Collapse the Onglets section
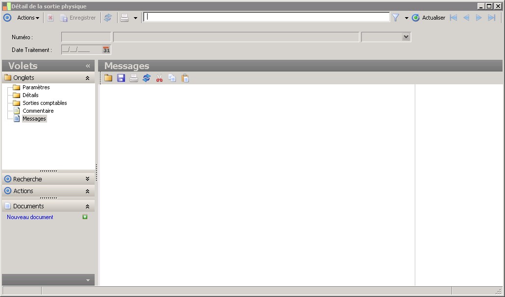 87,78
